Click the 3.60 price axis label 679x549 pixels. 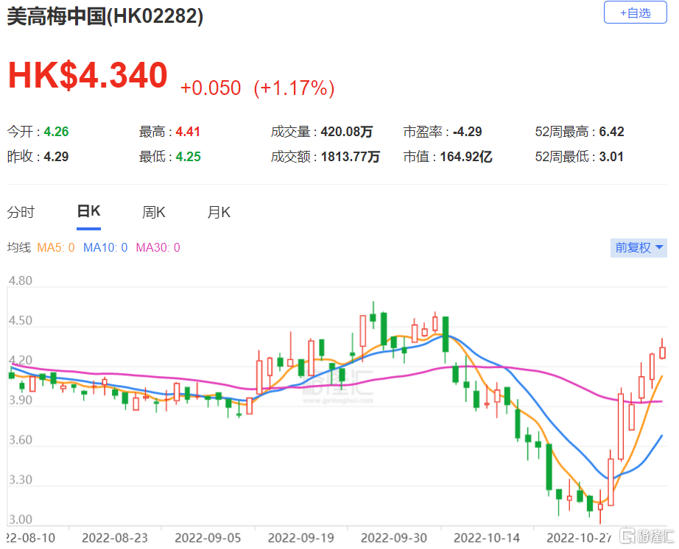point(21,440)
